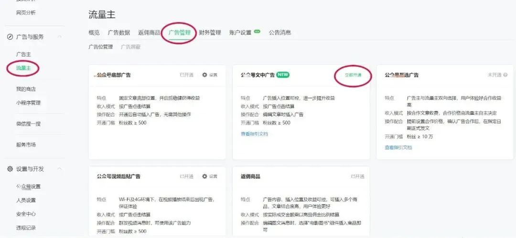The image size is (516, 238).
Task: Click 编辑文章时插入广告 text
Action: pyautogui.click(x=283, y=114)
